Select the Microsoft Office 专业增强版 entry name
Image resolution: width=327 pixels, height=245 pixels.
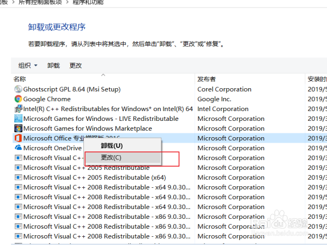[x=71, y=138]
